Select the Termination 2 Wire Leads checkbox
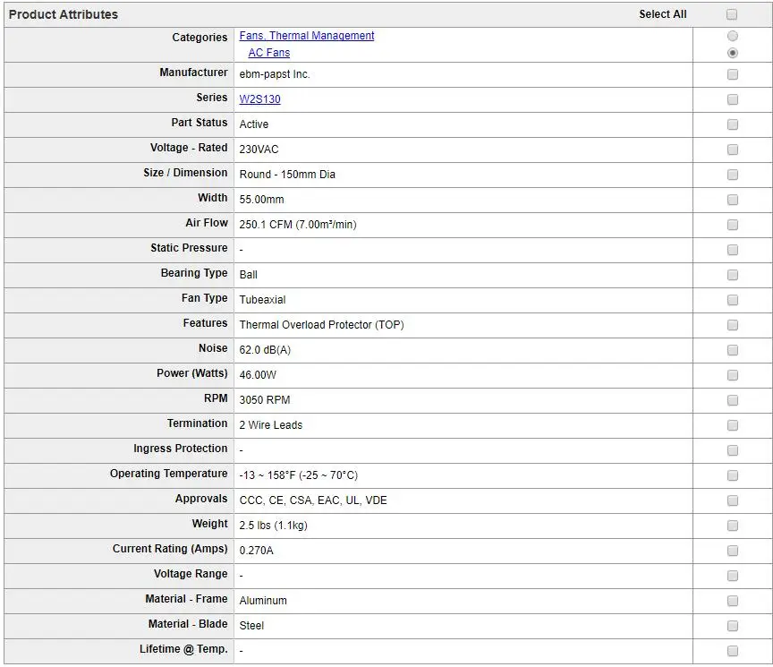 tap(733, 425)
